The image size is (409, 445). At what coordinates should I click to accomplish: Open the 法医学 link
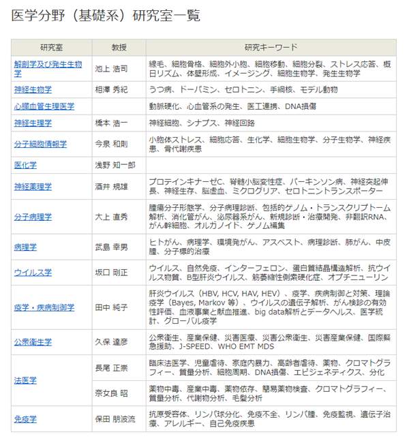pos(25,380)
